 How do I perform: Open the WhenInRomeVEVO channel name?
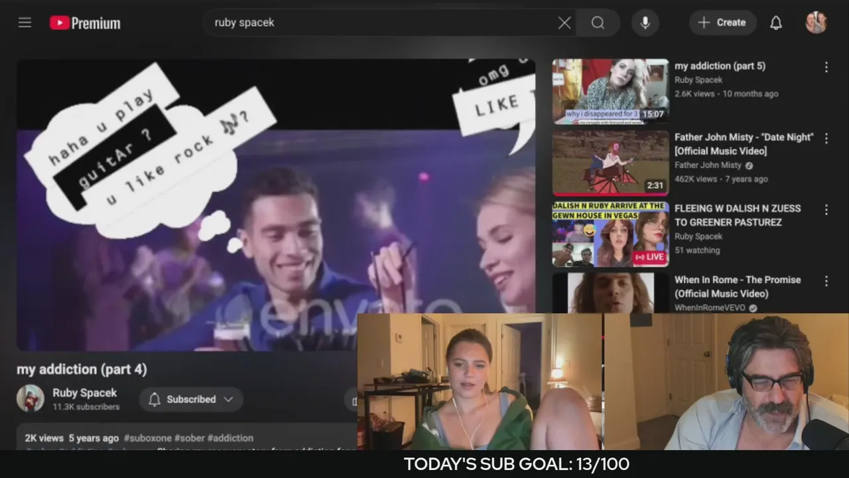click(x=711, y=308)
